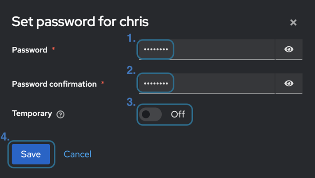Screen dimensions: 315x178
Task: Click the red asterisk next to Password confirmation
Action: pos(103,83)
